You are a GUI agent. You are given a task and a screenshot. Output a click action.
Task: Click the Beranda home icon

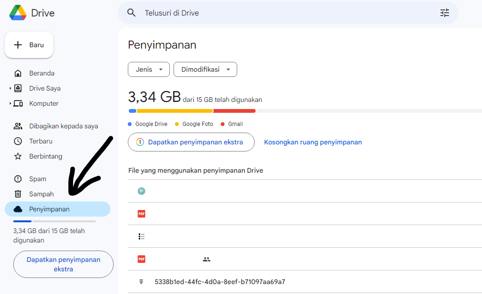pyautogui.click(x=18, y=73)
